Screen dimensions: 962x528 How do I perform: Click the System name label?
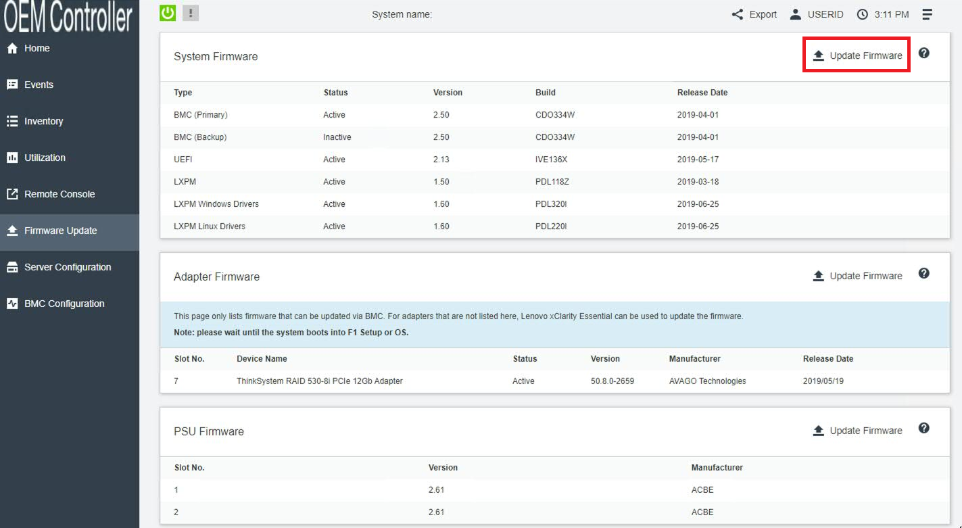(x=402, y=14)
